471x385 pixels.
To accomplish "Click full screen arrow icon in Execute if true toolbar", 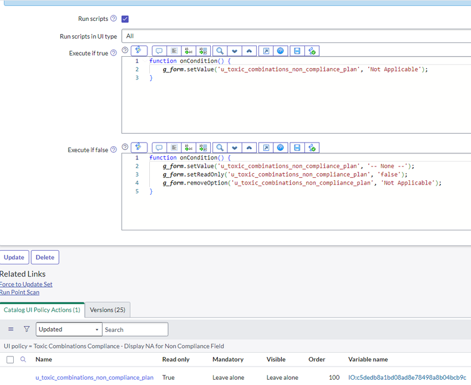I will pos(266,51).
